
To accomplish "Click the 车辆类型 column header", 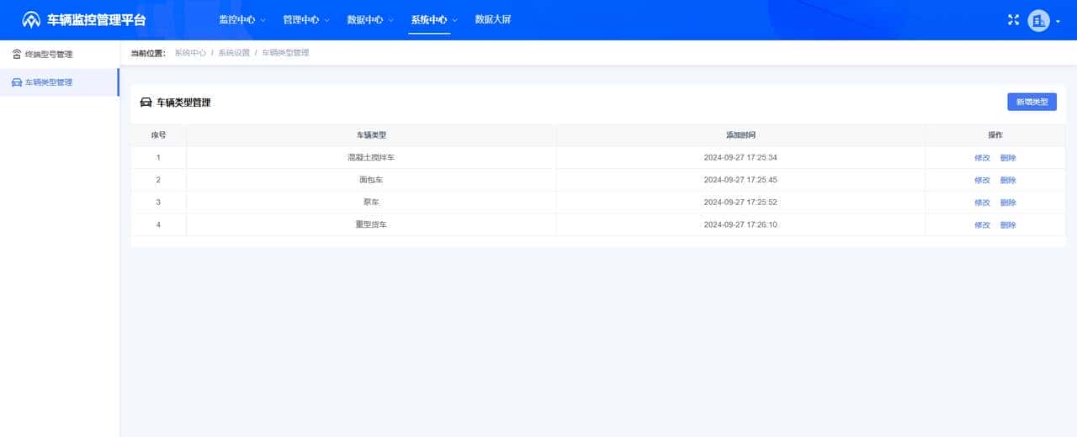I will tap(371, 135).
